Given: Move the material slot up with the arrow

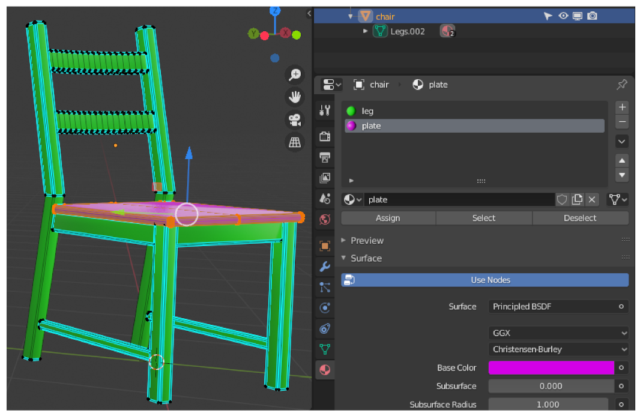Looking at the screenshot, I should (622, 160).
